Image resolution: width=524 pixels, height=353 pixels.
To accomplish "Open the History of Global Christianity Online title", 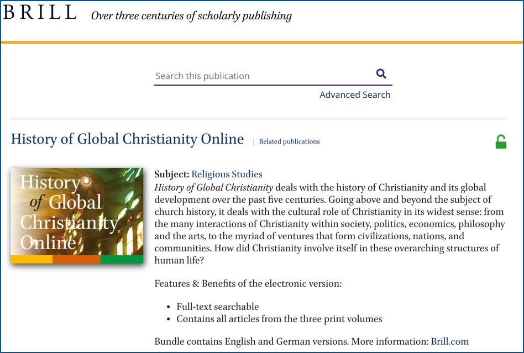I will 127,139.
